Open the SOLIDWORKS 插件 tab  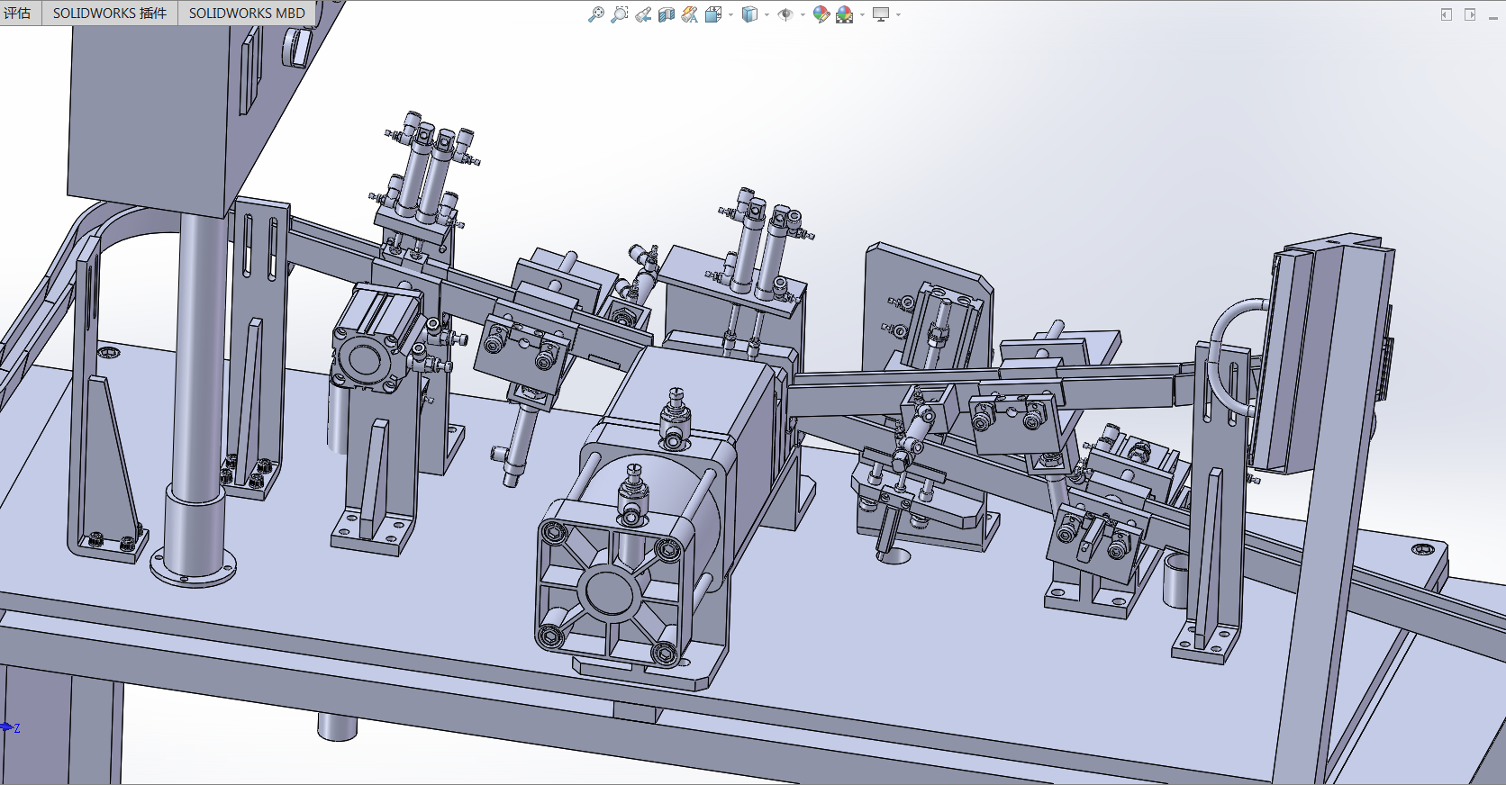(x=110, y=14)
